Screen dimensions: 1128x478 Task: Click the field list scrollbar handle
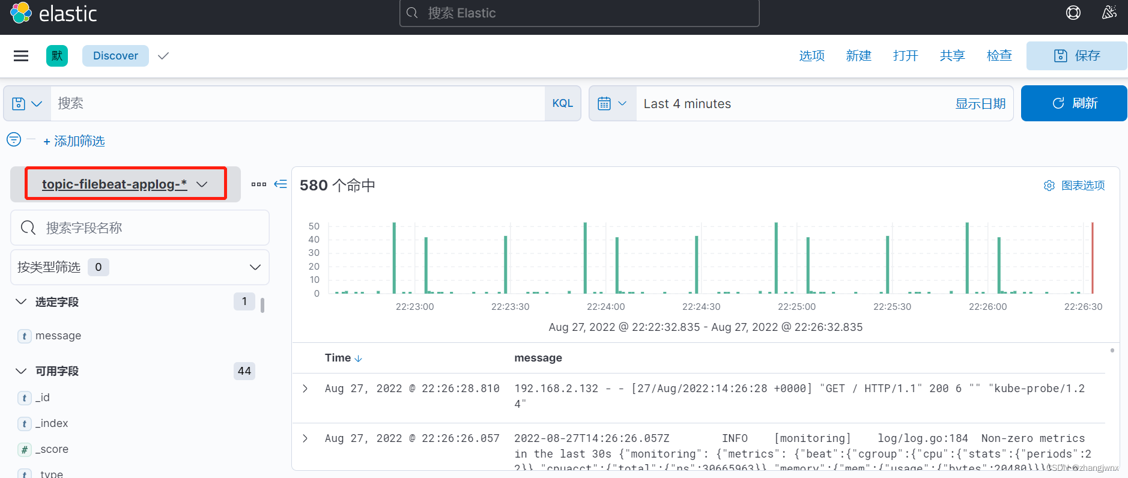[262, 305]
